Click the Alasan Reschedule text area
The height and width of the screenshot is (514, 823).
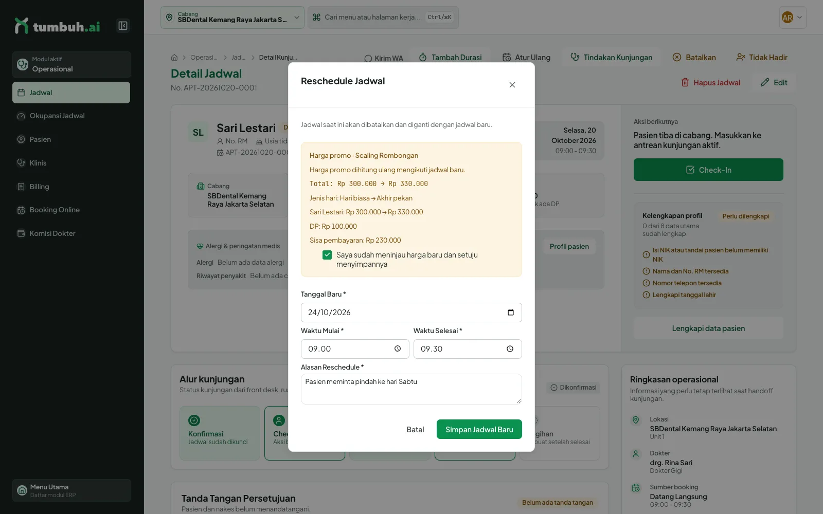point(411,389)
